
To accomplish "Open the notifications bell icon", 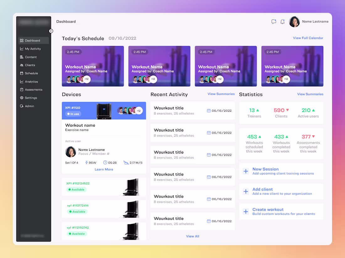I will tap(283, 22).
